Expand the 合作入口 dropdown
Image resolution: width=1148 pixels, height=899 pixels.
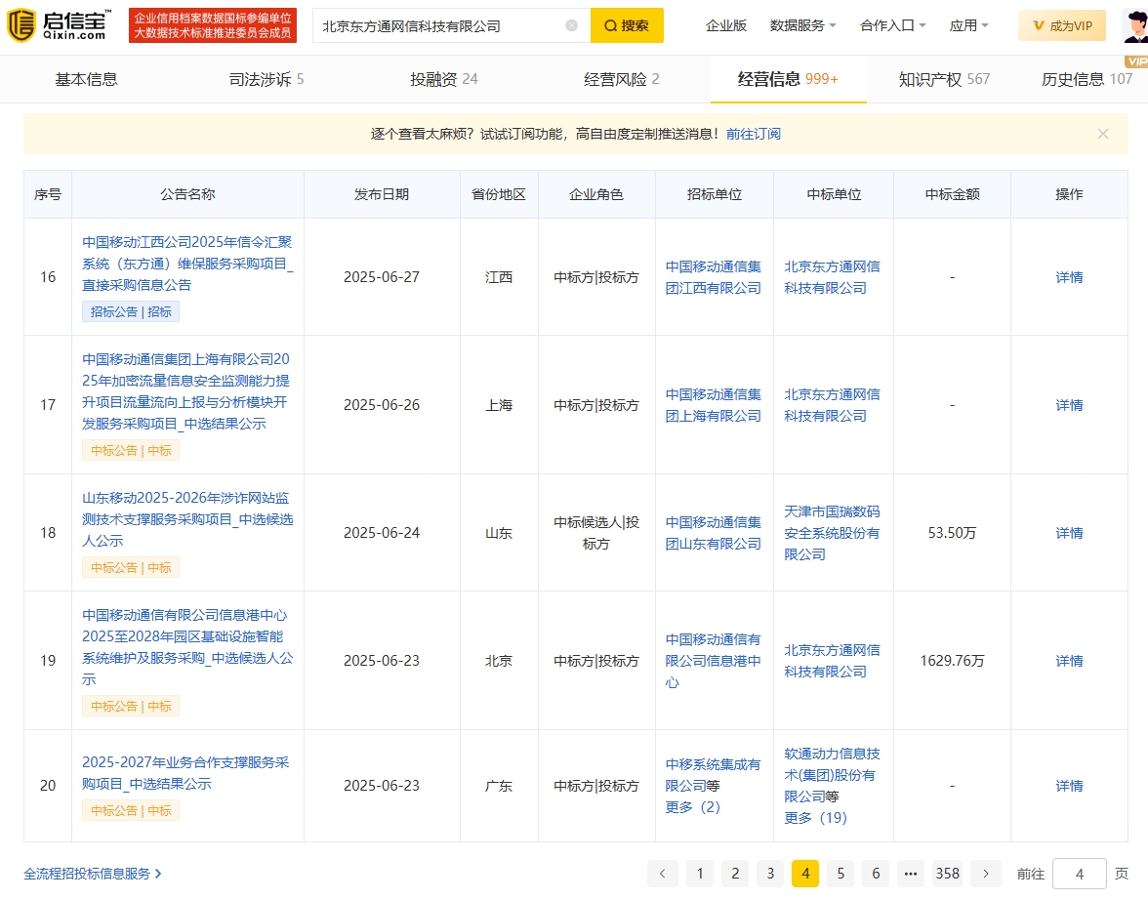(x=892, y=25)
